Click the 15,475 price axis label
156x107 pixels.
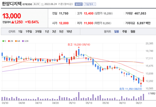click(x=149, y=66)
